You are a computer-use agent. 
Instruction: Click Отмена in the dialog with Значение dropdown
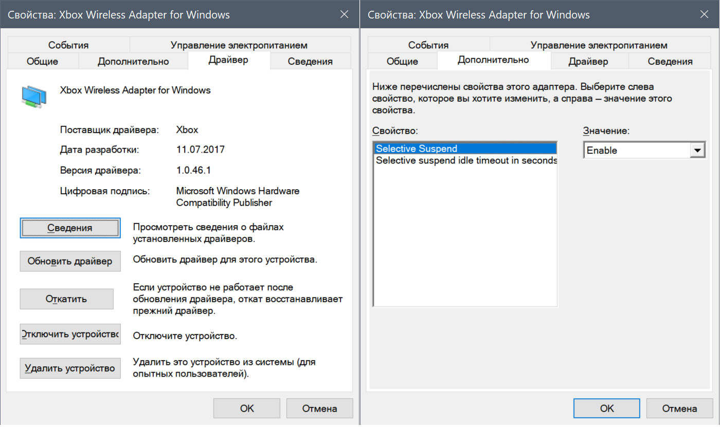click(x=679, y=409)
